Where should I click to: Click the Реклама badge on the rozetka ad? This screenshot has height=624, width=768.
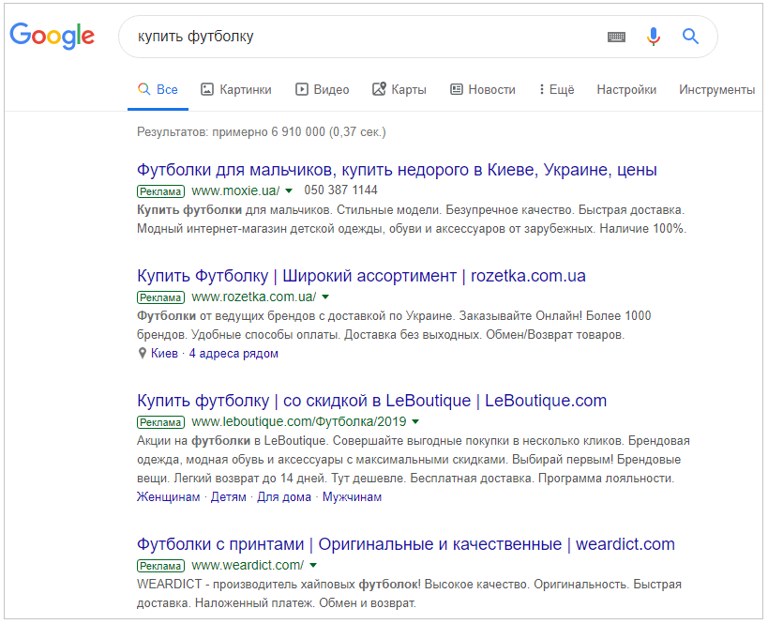point(160,297)
